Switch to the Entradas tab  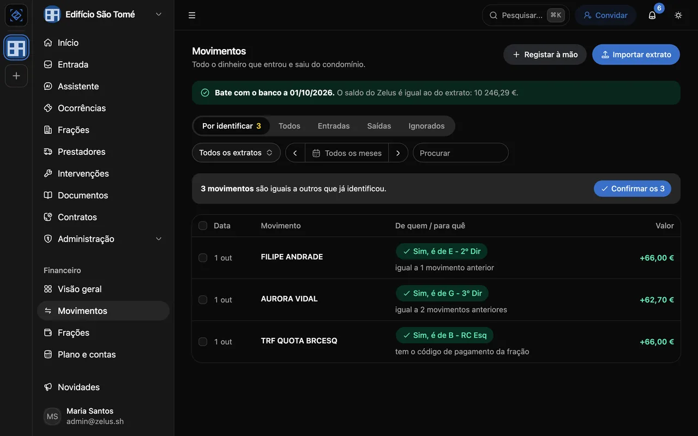pyautogui.click(x=334, y=126)
